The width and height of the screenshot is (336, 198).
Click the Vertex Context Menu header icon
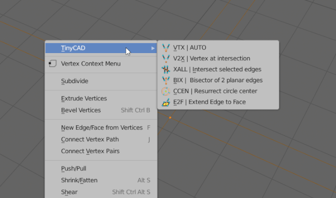tap(52, 64)
